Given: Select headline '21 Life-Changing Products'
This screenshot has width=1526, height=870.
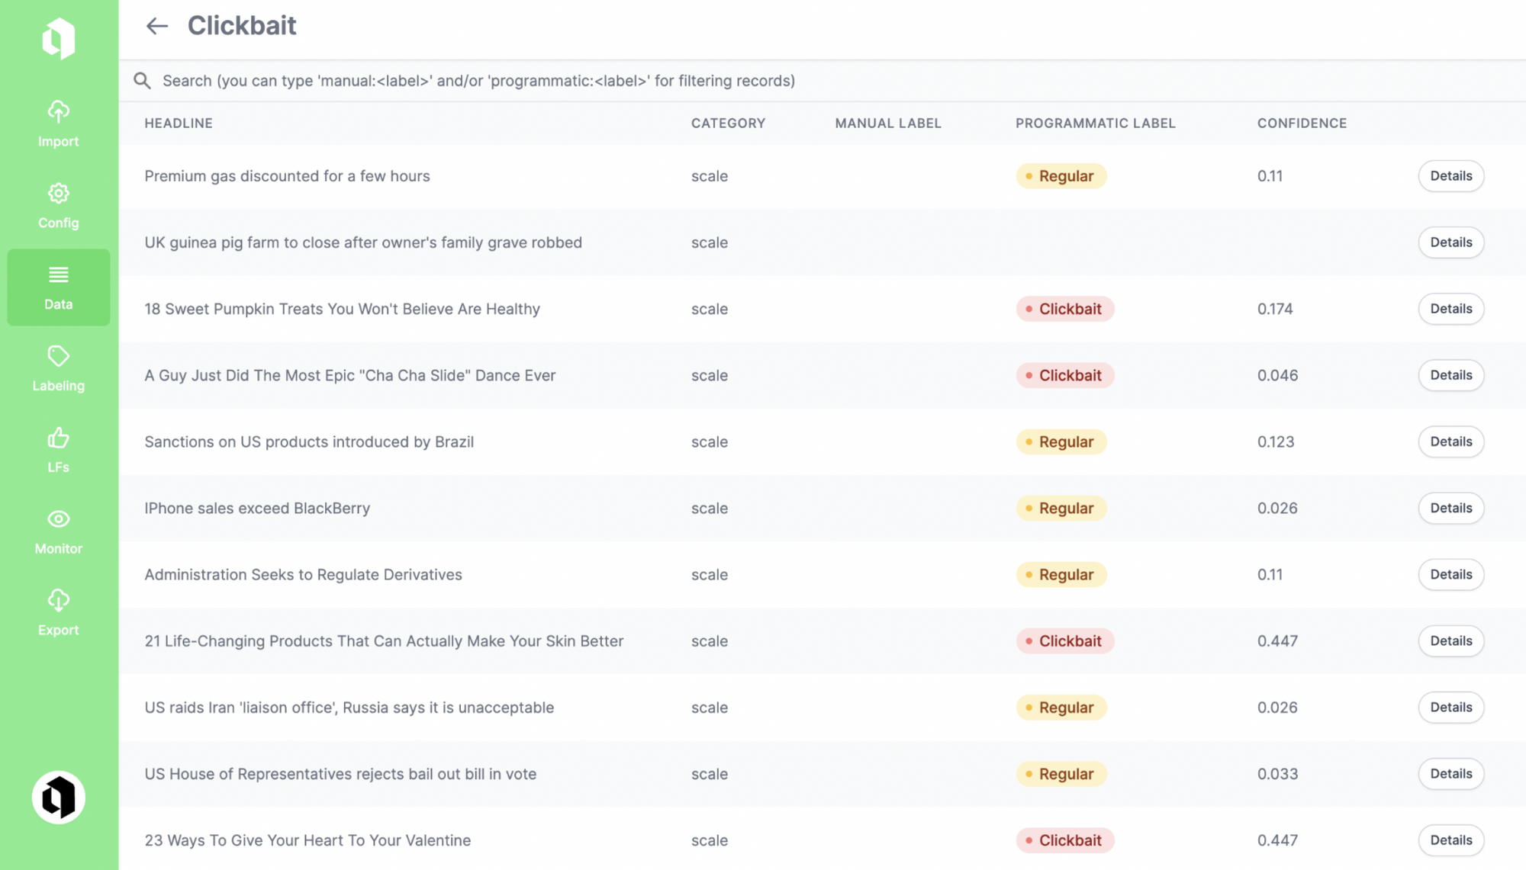Looking at the screenshot, I should 384,640.
